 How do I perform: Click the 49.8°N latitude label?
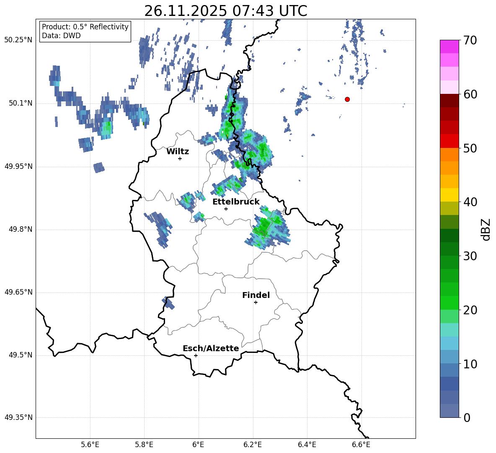click(21, 229)
